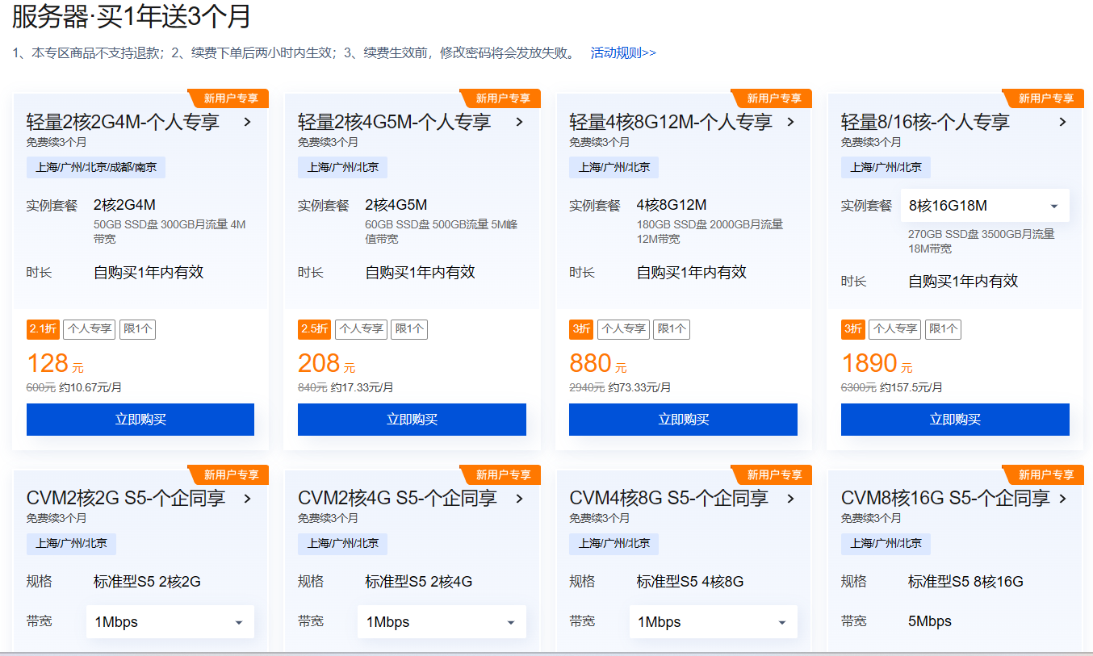Click chevron arrow beside CVM8核16G S5-个企同享
The height and width of the screenshot is (656, 1093).
pos(1062,499)
